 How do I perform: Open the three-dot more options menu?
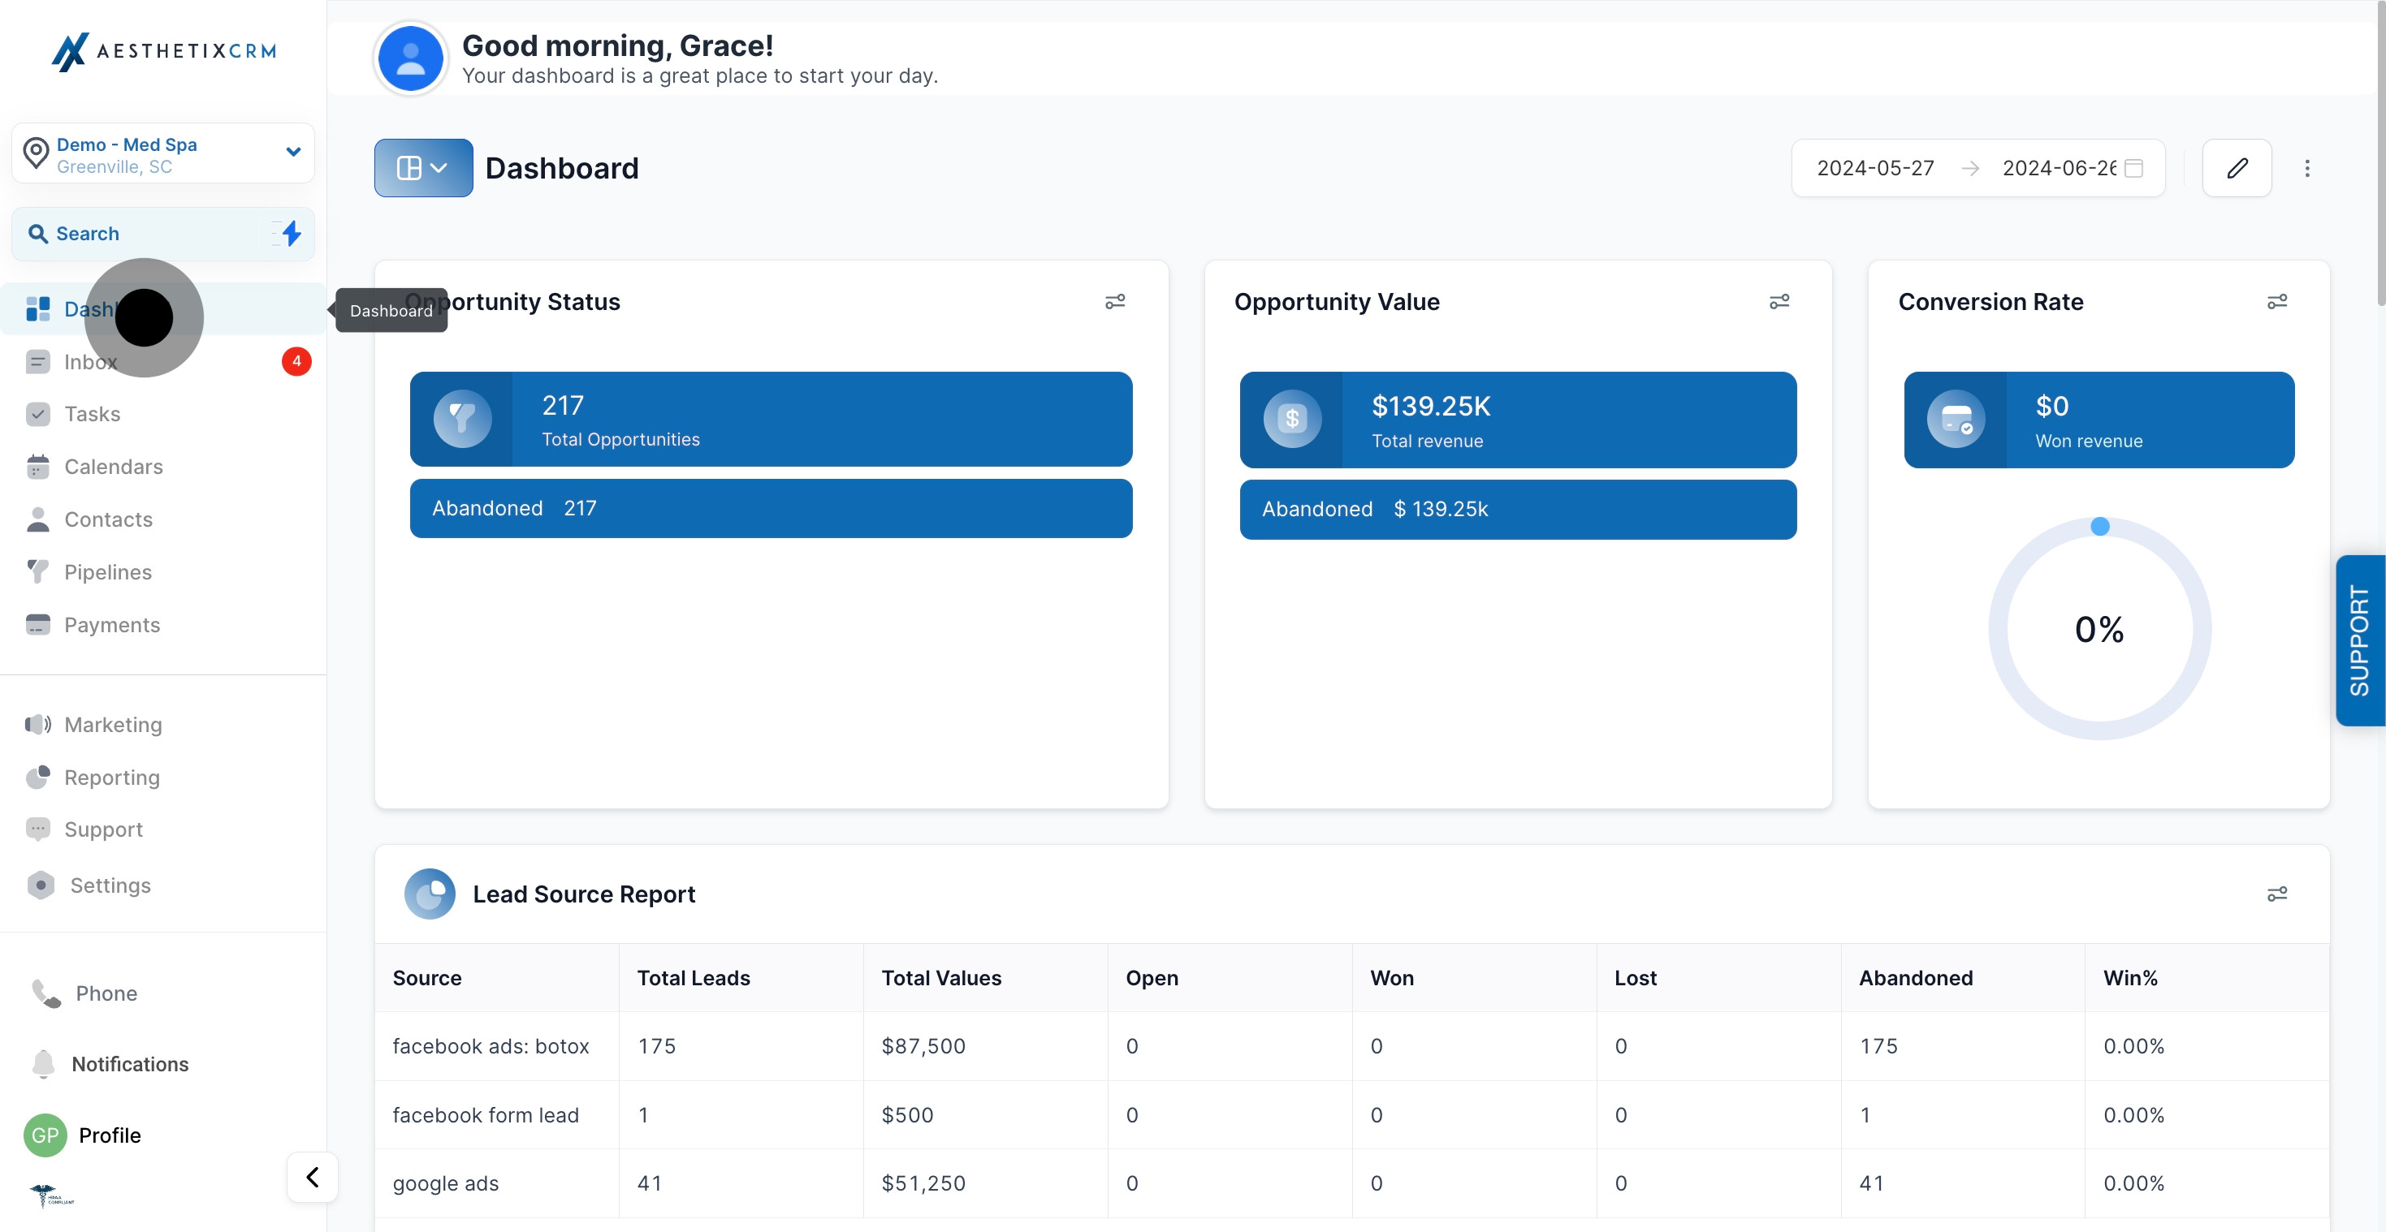2306,167
